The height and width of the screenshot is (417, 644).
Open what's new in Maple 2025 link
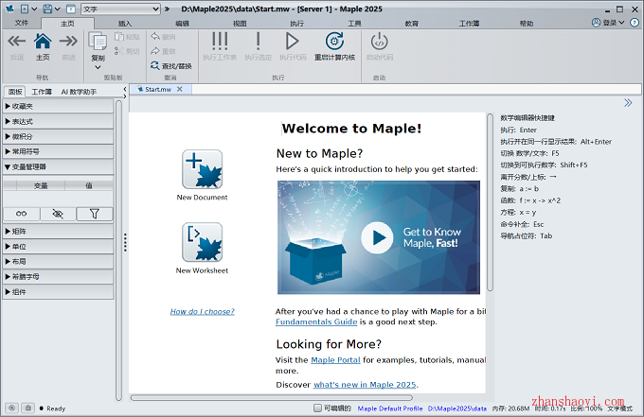tap(365, 385)
